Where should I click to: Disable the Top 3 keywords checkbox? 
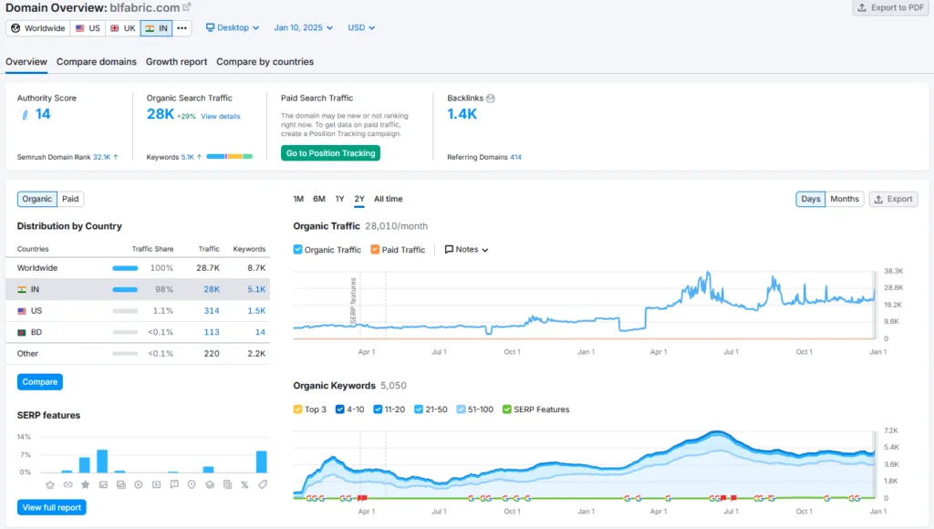coord(298,410)
